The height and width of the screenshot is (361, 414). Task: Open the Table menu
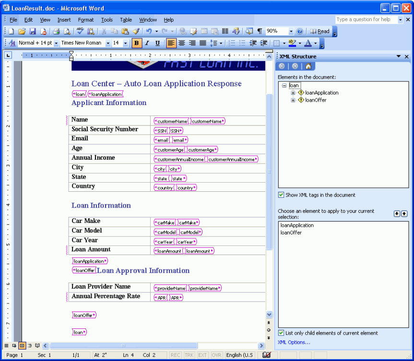point(126,20)
